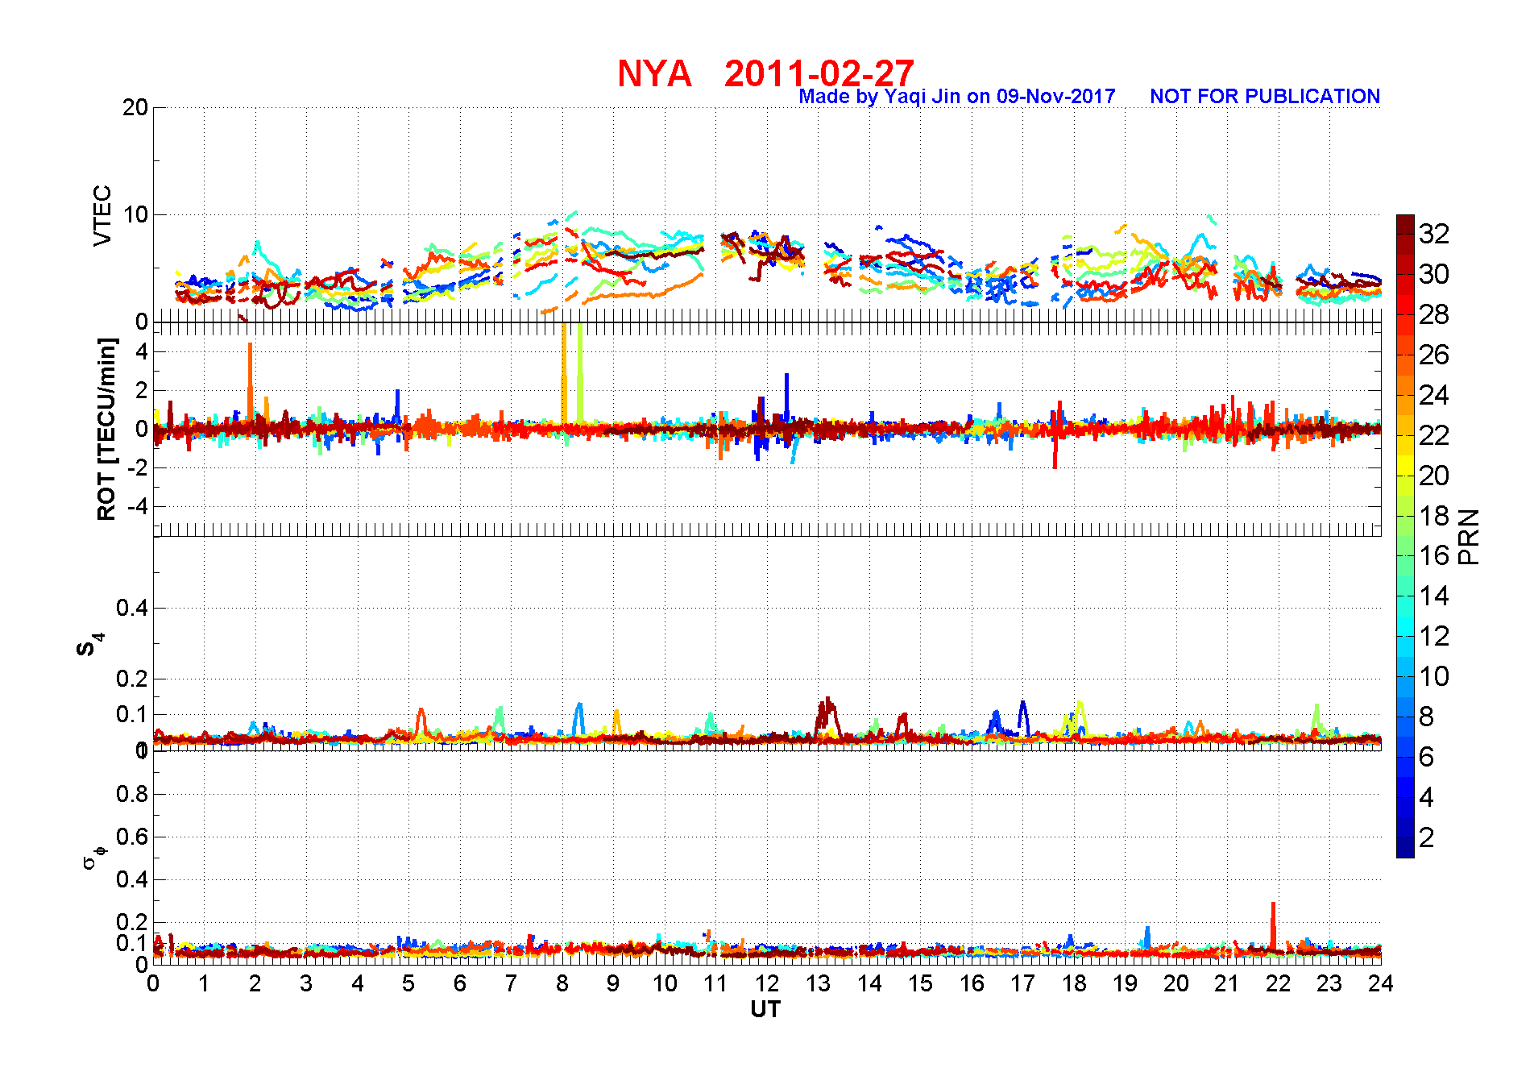The width and height of the screenshot is (1534, 1072).
Task: Click UT hour 3 on x-axis
Action: tap(307, 983)
